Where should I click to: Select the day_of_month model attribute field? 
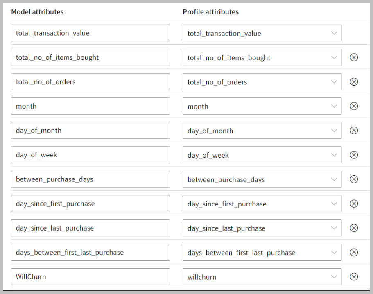(x=90, y=131)
